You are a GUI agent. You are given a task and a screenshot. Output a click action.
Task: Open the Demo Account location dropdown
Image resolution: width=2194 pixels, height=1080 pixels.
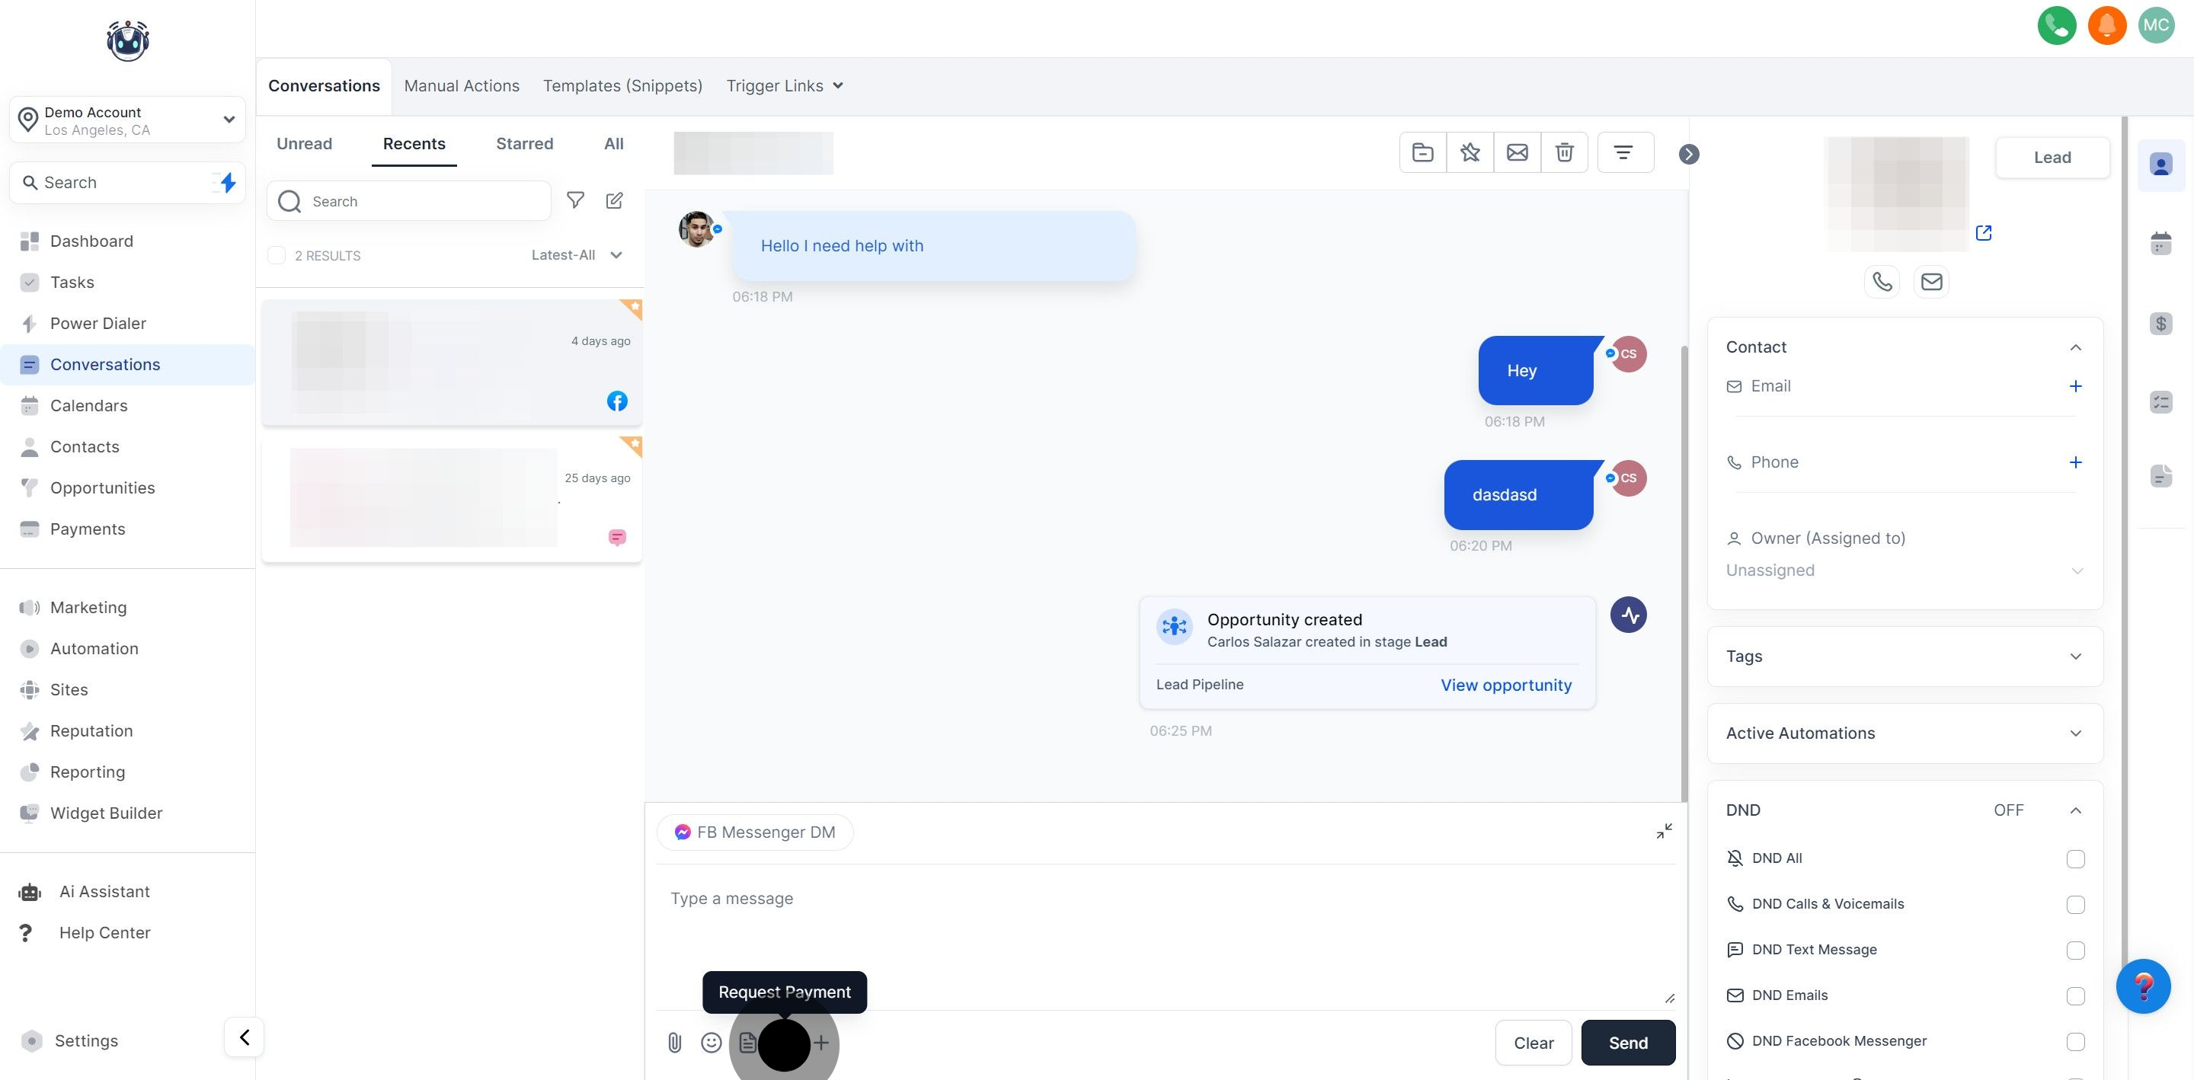tap(128, 120)
